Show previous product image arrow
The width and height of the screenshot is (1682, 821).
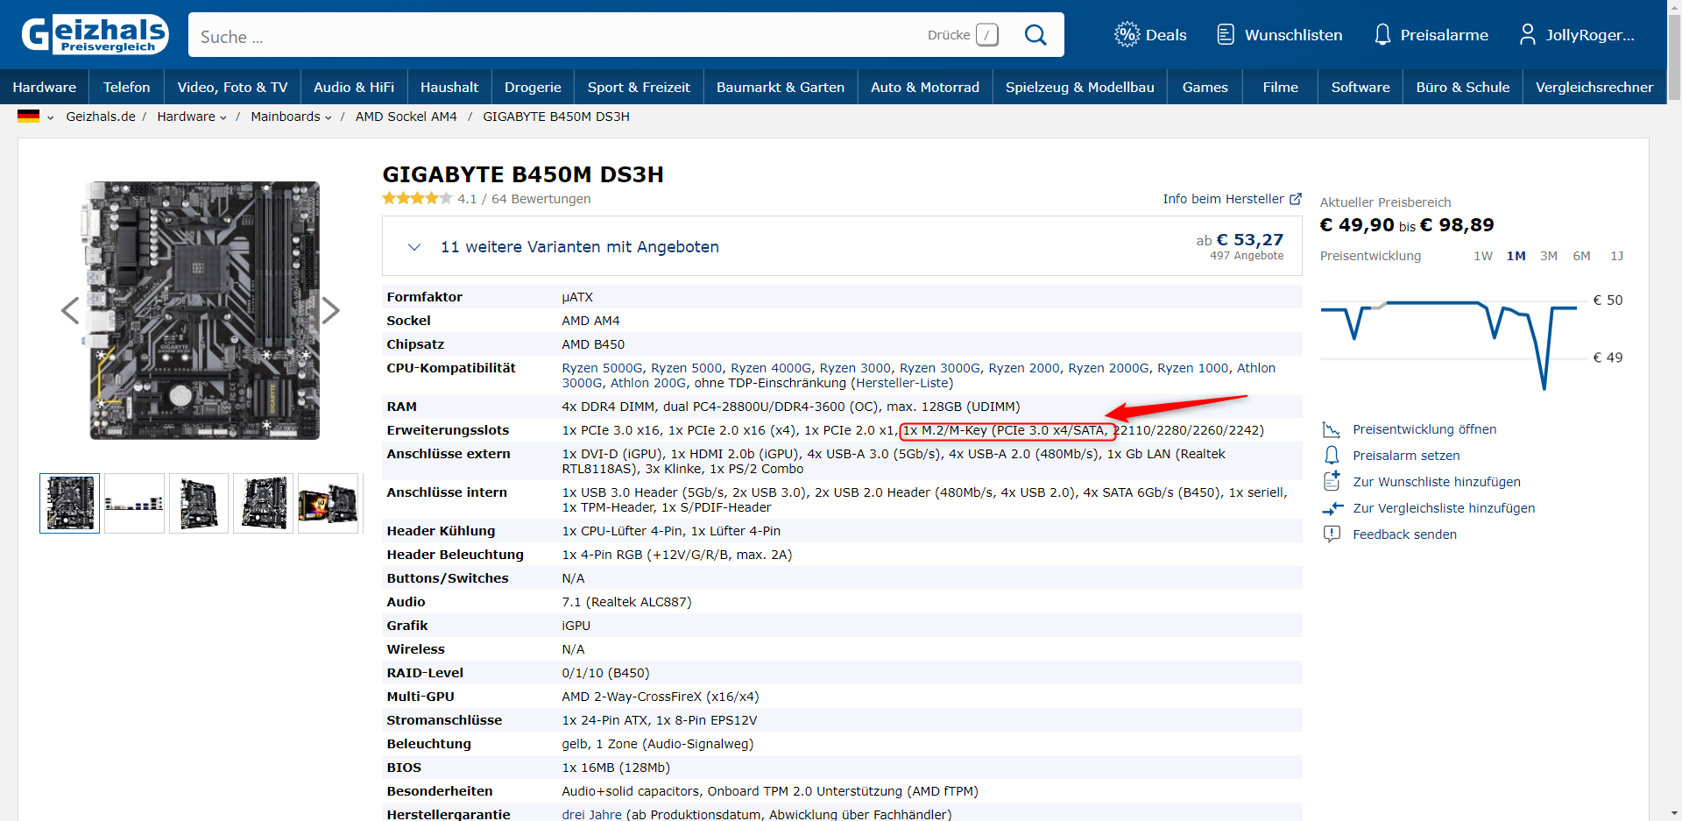tap(70, 310)
